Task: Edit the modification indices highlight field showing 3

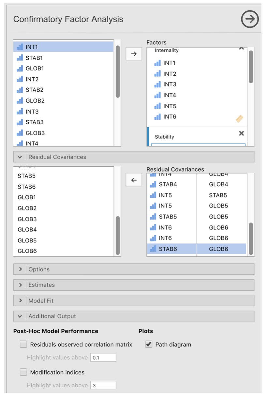Action: coord(103,385)
